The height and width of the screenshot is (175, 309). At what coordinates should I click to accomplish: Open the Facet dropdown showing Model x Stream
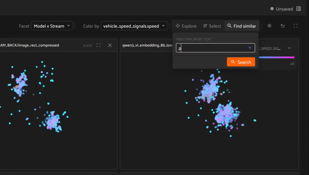click(52, 26)
